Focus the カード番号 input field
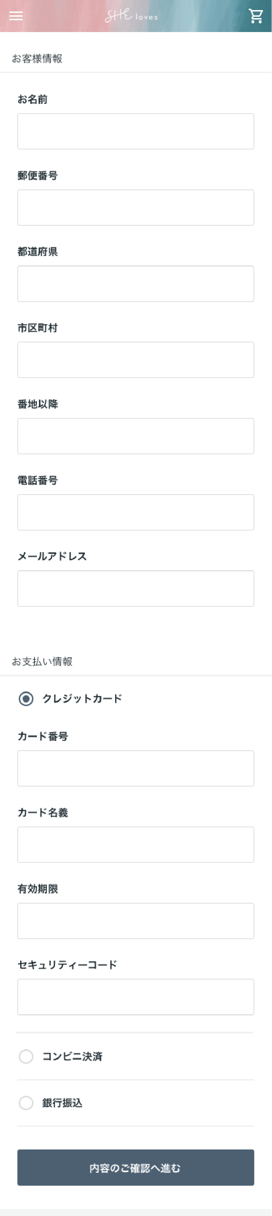This screenshot has width=272, height=1216. (136, 768)
